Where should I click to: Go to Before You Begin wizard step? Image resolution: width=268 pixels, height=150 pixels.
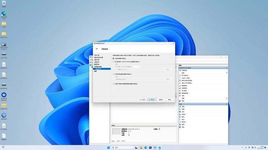click(97, 55)
